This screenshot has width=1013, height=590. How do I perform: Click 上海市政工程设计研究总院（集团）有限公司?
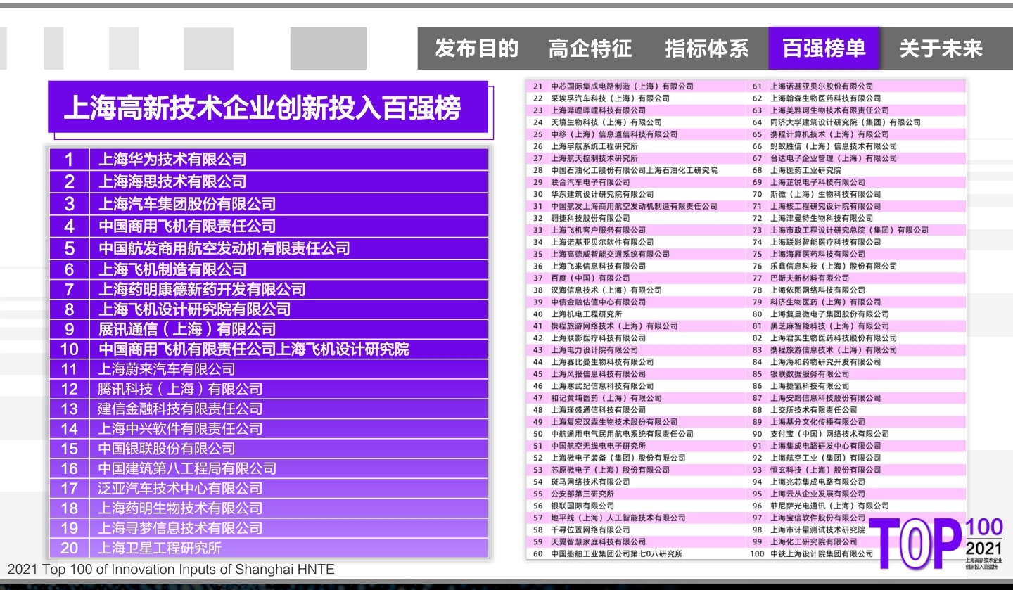[849, 230]
